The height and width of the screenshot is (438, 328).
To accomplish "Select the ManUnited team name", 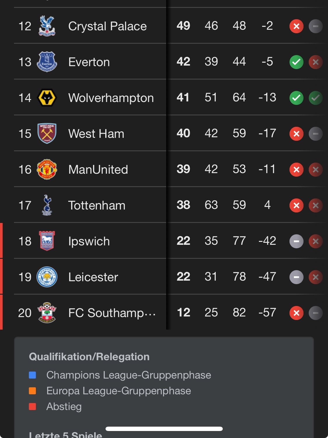I will [x=98, y=170].
